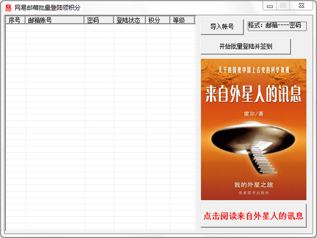
Task: Click the 我的外星之旅 subtitle on cover
Action: tap(254, 185)
